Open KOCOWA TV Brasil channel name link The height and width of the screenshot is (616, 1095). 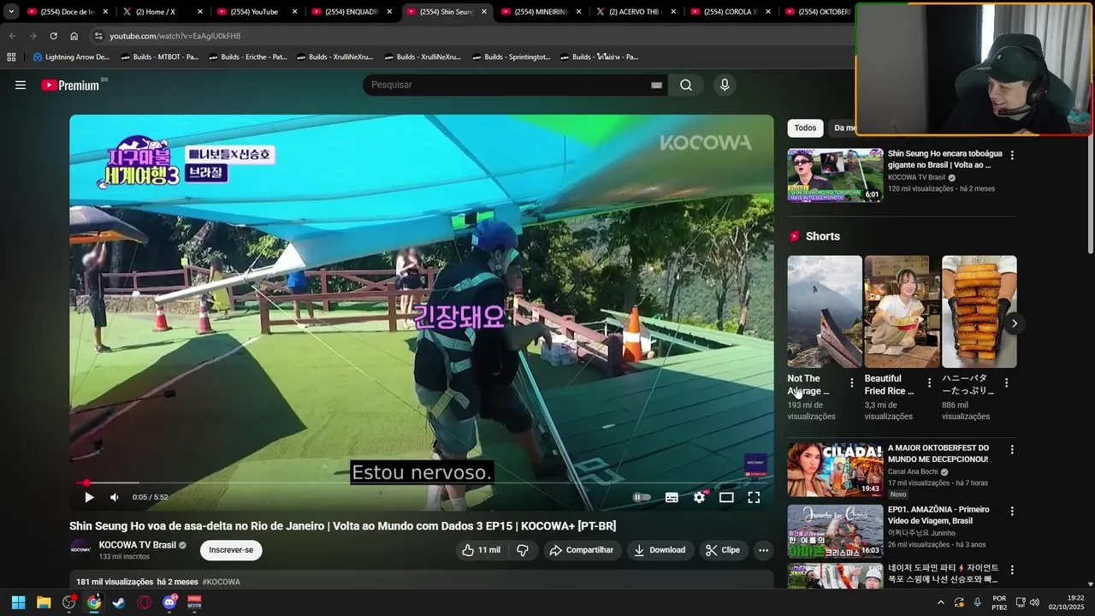(138, 545)
